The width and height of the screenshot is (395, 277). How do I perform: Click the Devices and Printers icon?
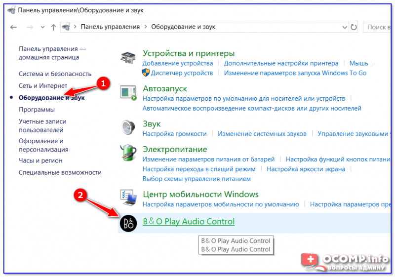coord(128,58)
